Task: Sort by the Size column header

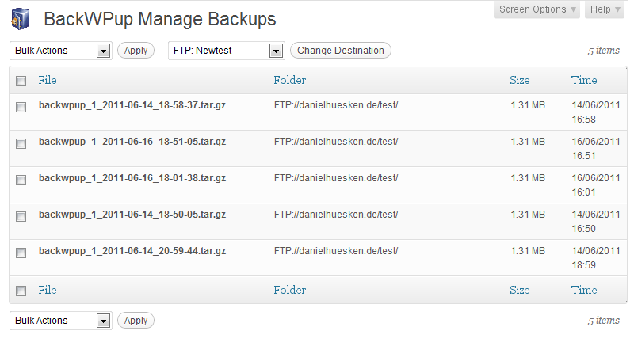Action: [x=520, y=80]
